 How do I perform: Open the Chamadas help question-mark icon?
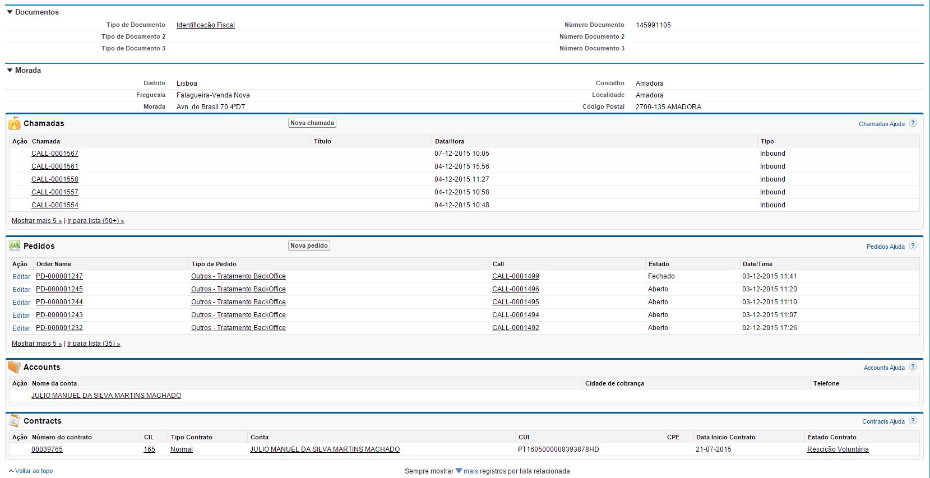click(x=913, y=123)
